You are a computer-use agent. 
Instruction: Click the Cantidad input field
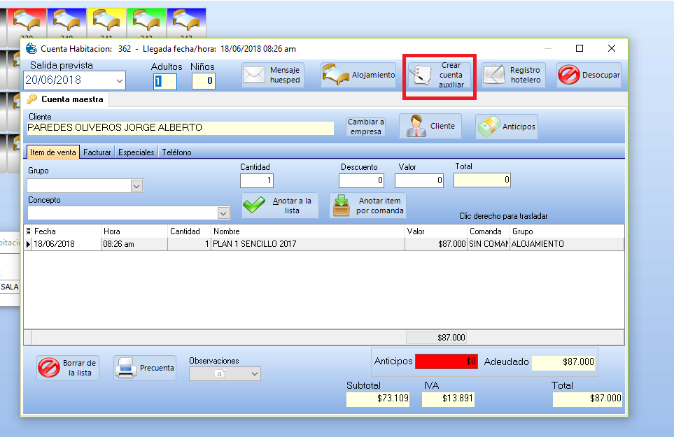pos(256,181)
